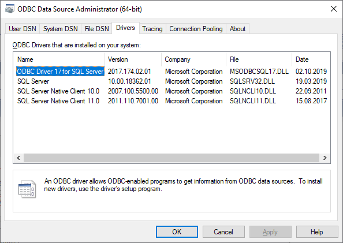Viewport: 343px width, 243px height.
Task: Click the right scroll arrow of driver list
Action: point(325,158)
